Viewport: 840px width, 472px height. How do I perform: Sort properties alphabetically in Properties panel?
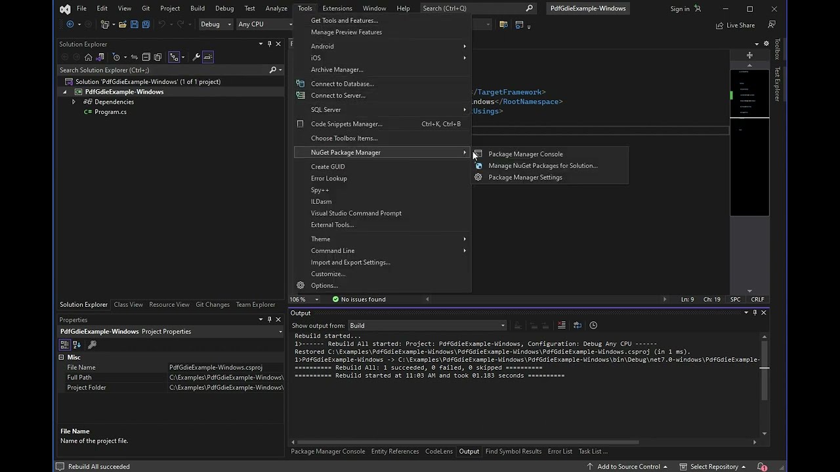point(77,344)
